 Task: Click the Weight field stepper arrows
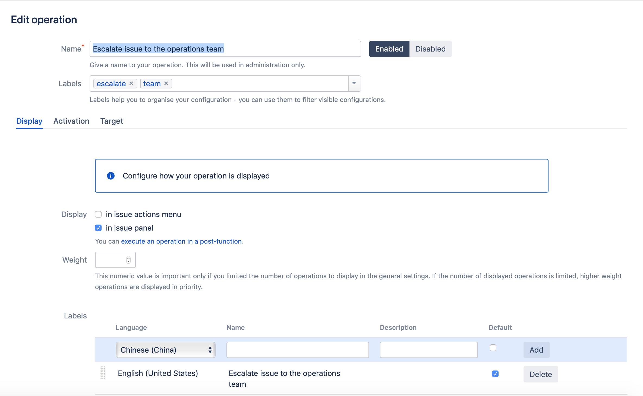tap(128, 260)
